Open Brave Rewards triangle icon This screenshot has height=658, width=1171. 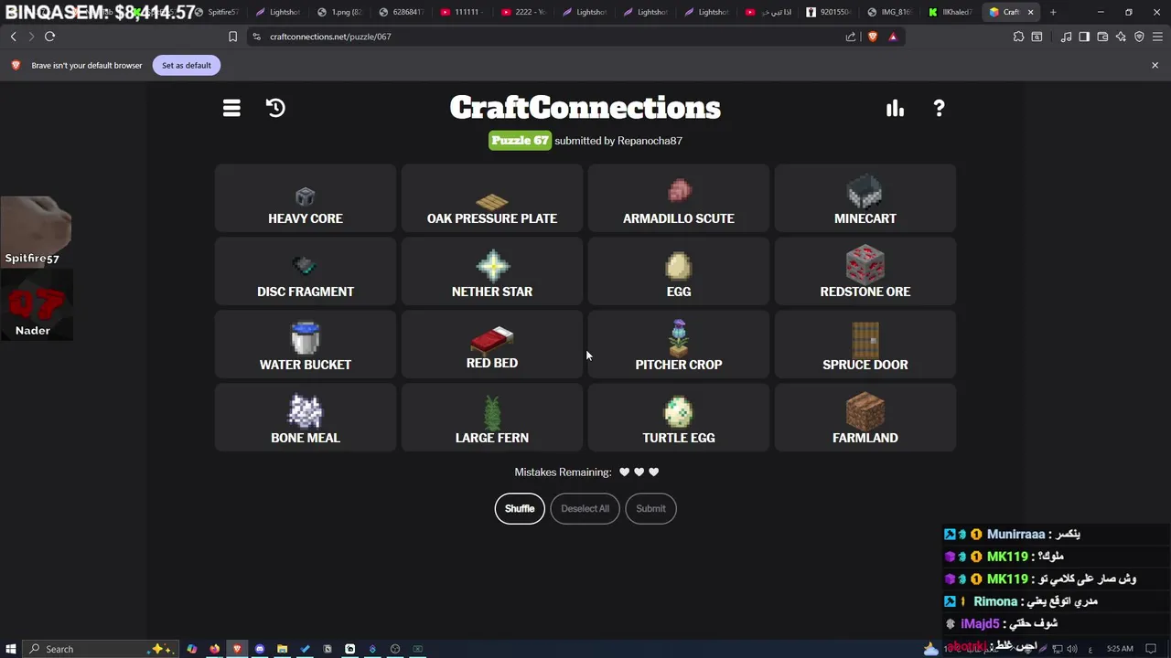click(893, 37)
